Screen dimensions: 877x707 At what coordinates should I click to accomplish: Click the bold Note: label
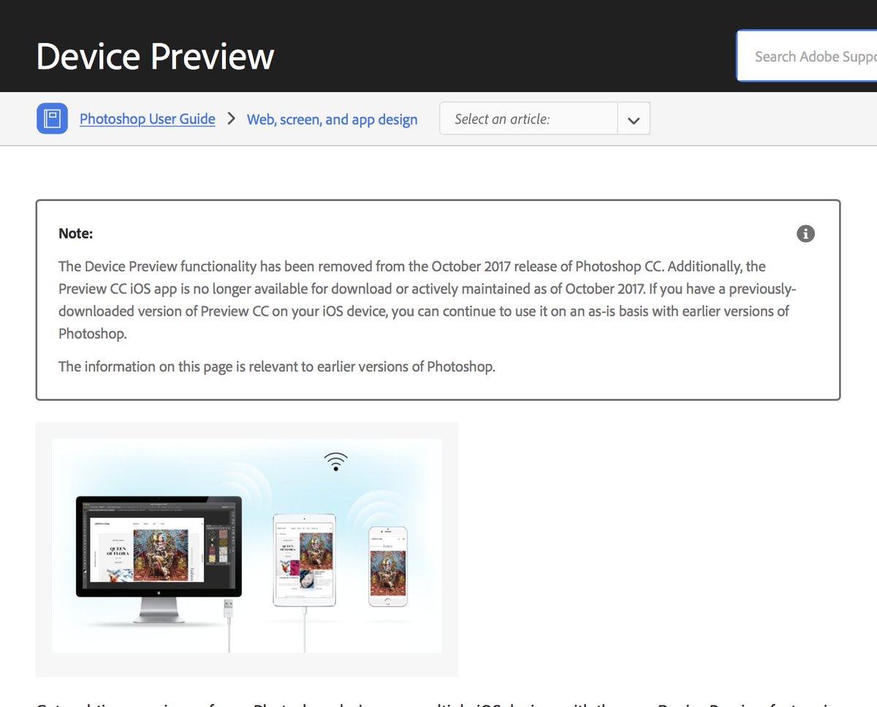point(76,234)
